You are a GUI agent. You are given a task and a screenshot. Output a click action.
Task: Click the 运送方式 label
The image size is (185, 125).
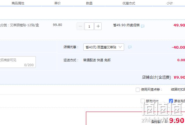coord(71,60)
